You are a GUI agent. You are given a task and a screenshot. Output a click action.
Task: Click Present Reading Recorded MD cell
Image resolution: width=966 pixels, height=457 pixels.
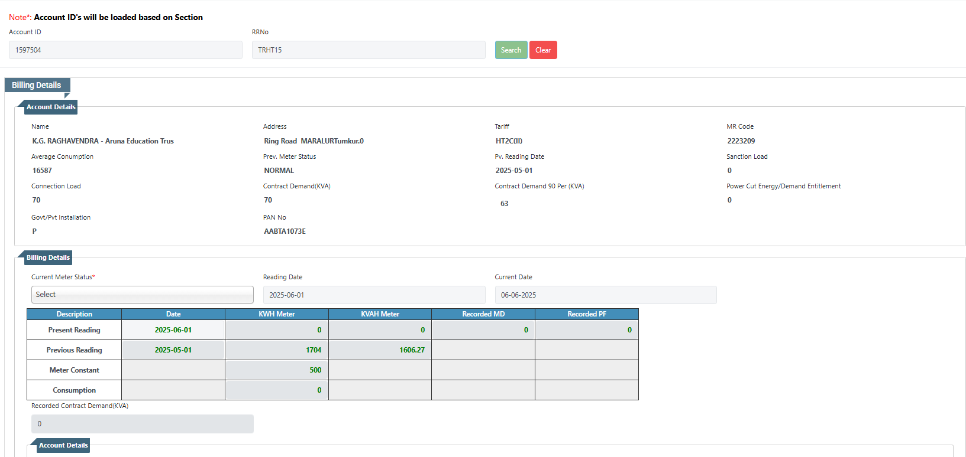point(483,330)
